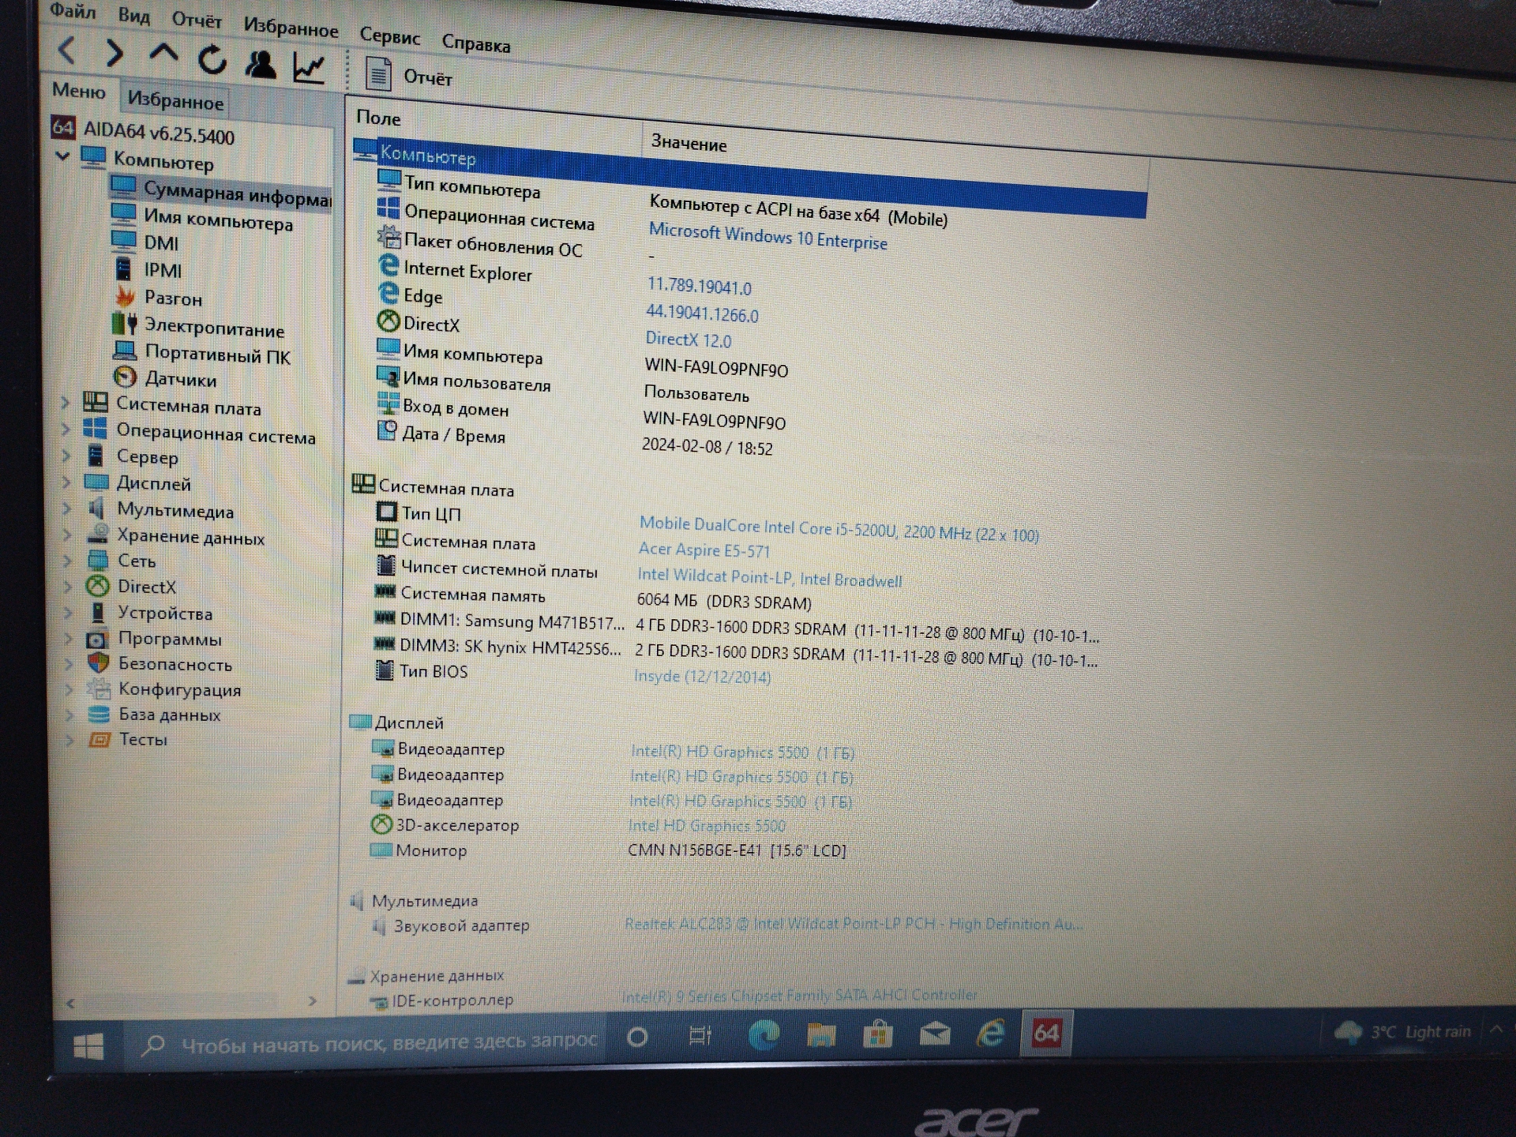Viewport: 1516px width, 1137px height.
Task: Open the DirectX 12.0 link
Action: [688, 340]
